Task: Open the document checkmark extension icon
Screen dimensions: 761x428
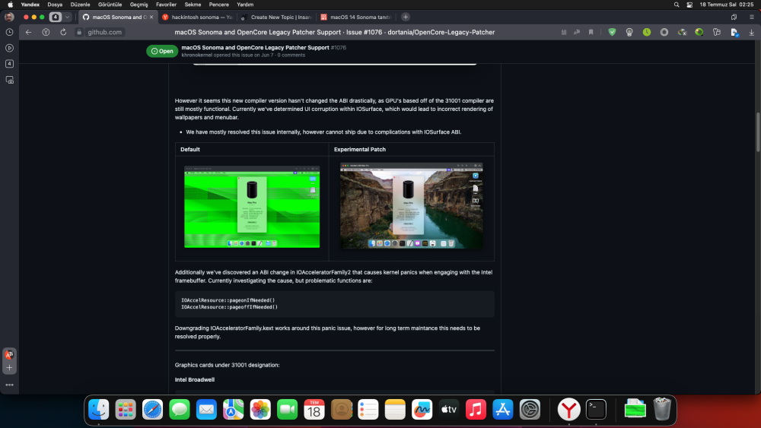Action: pyautogui.click(x=734, y=33)
